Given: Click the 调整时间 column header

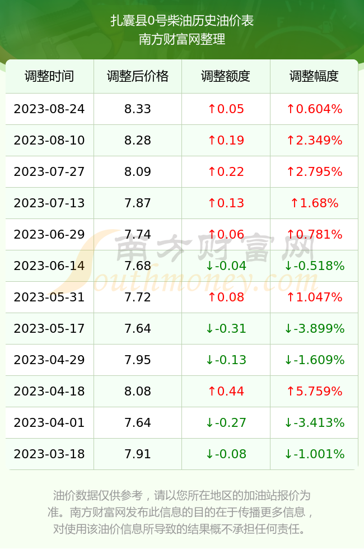Looking at the screenshot, I should (49, 76).
